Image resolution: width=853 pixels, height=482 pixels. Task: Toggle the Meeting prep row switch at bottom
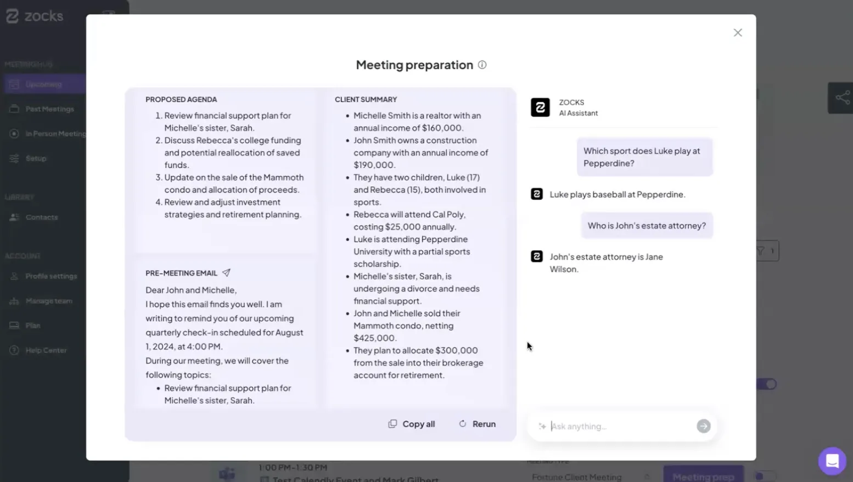tap(765, 476)
